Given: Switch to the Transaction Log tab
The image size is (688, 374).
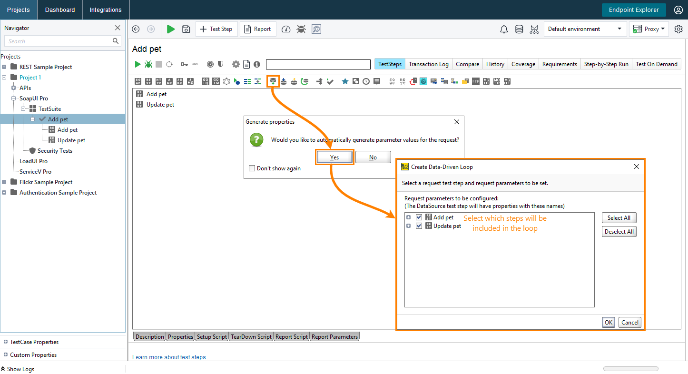Looking at the screenshot, I should (x=429, y=64).
